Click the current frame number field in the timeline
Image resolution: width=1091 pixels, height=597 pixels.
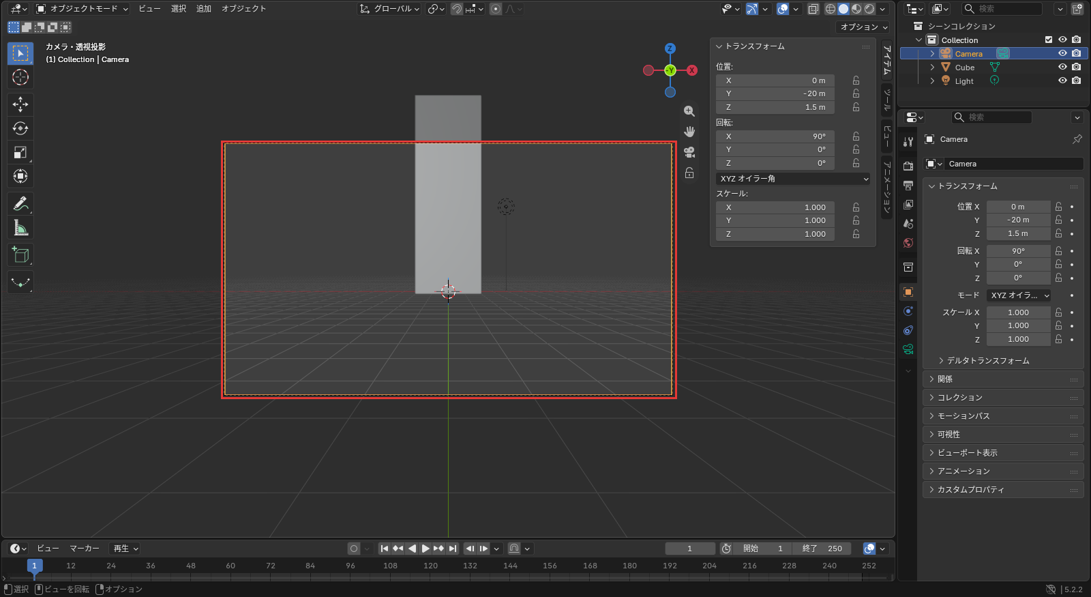[690, 549]
